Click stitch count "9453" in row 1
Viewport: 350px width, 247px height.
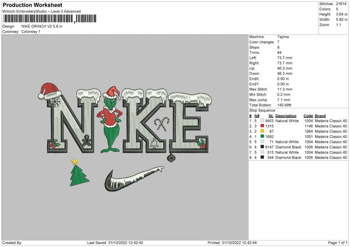point(269,121)
